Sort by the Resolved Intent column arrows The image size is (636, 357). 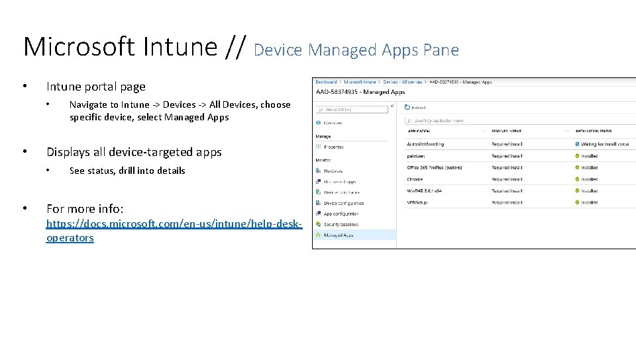[566, 131]
